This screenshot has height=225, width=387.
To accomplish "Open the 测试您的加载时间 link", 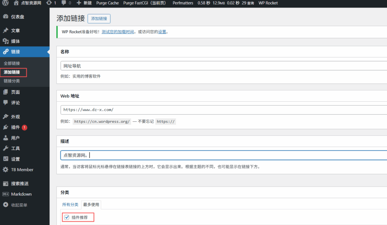I will 118,32.
